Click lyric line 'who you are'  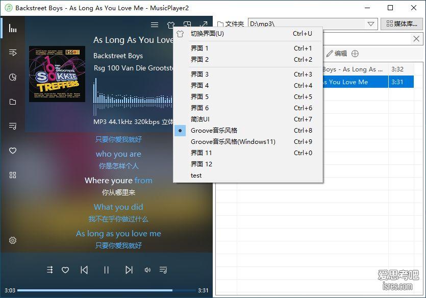(x=118, y=154)
